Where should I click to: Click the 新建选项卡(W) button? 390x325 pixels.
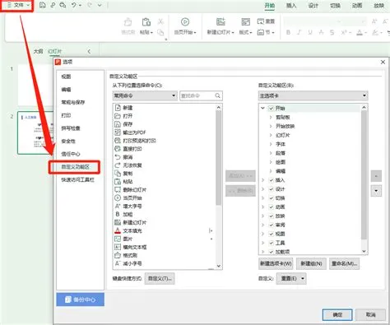point(276,263)
